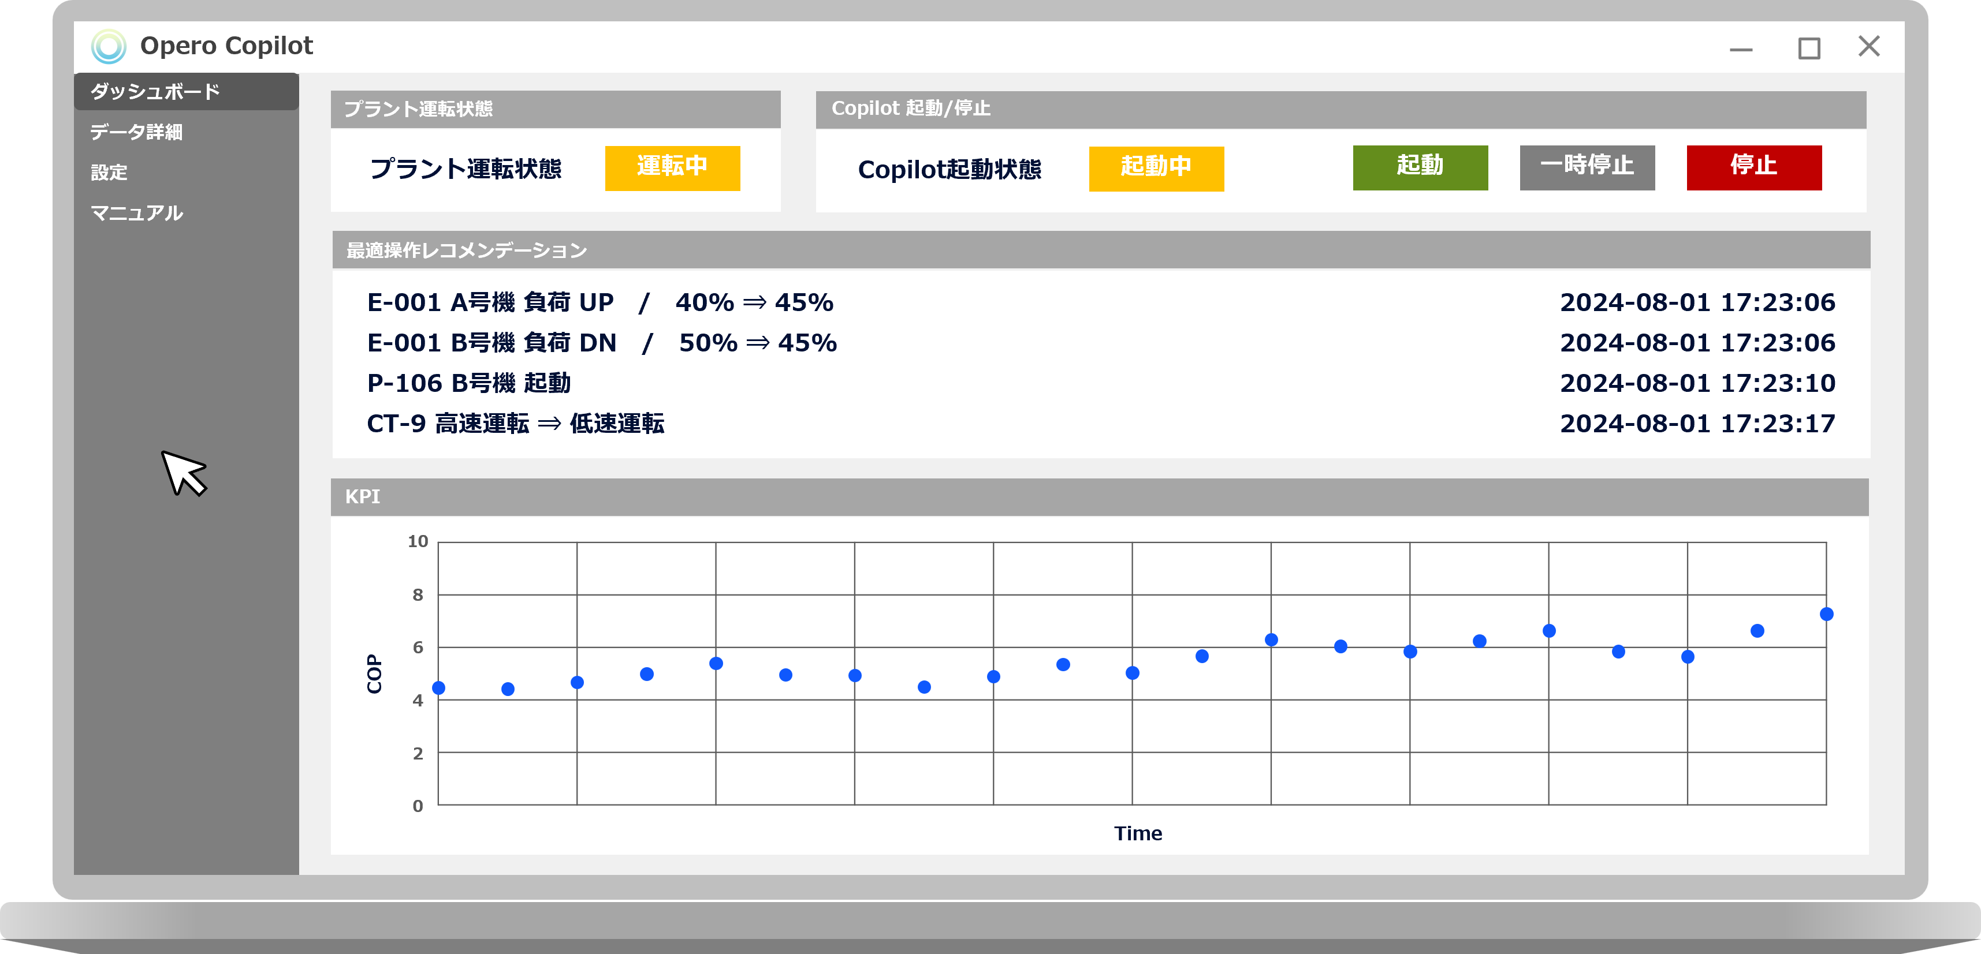Click the timestamp 2024-08-01 17:23:17
Viewport: 1981px width, 954px height.
pos(1697,424)
